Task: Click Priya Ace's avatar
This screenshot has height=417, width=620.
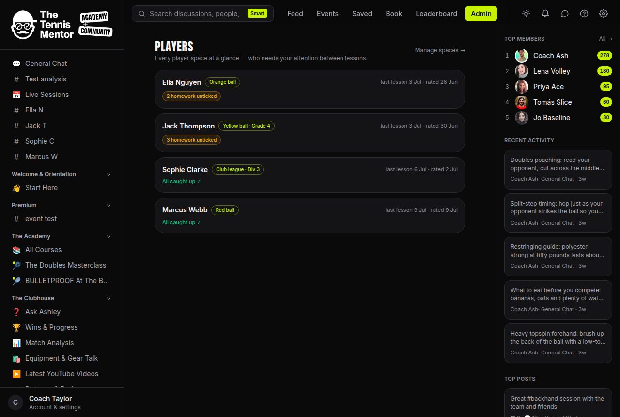Action: pos(522,87)
